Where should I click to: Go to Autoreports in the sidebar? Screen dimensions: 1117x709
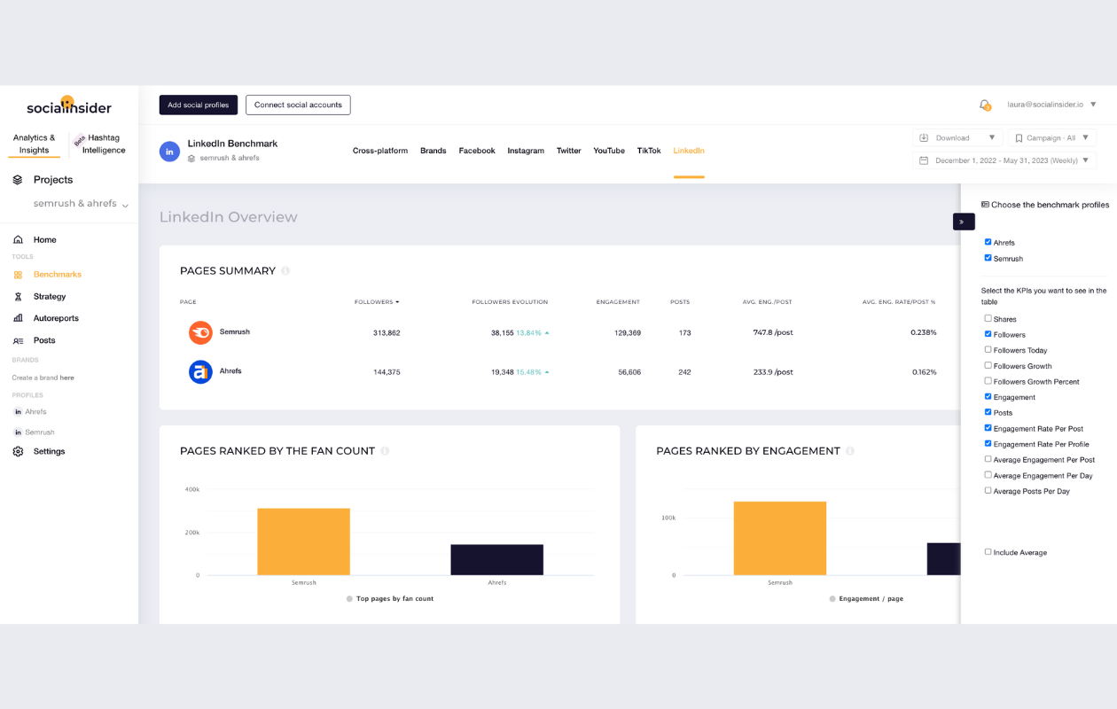56,318
